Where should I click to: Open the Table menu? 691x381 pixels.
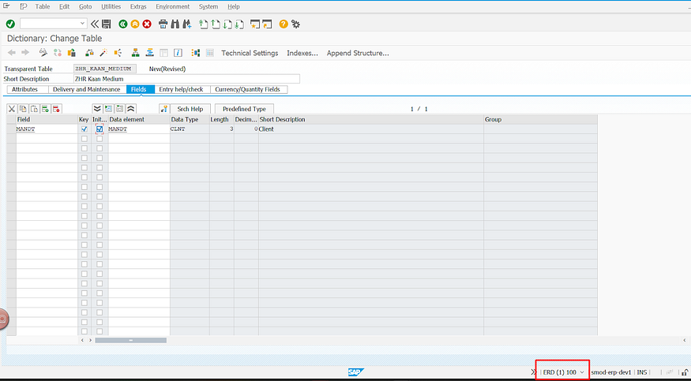click(x=43, y=6)
